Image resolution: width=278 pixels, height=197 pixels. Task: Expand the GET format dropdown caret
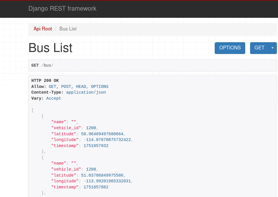(273, 48)
